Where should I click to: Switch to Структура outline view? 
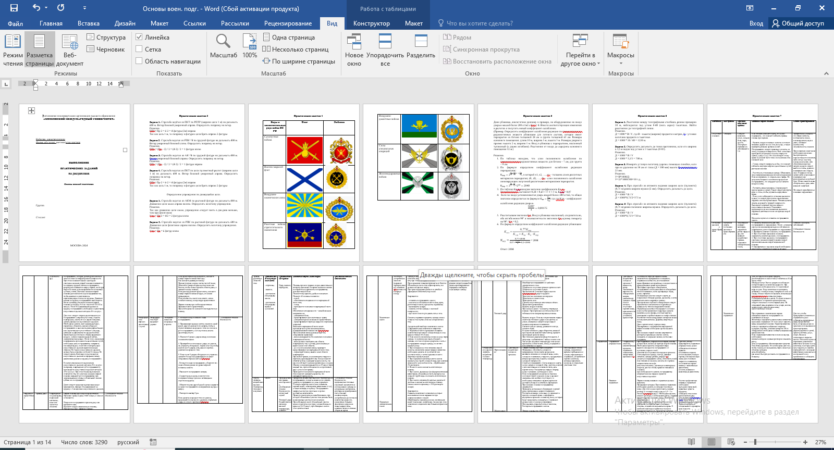(x=106, y=37)
